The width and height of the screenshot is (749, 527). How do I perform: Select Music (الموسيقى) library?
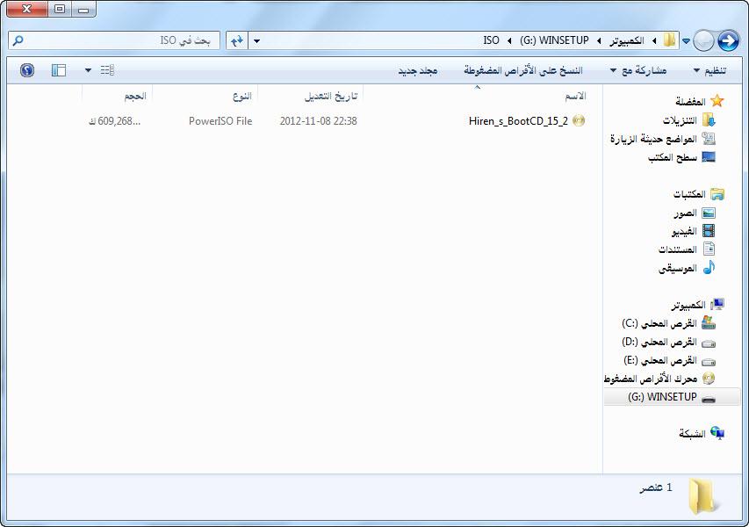point(678,268)
